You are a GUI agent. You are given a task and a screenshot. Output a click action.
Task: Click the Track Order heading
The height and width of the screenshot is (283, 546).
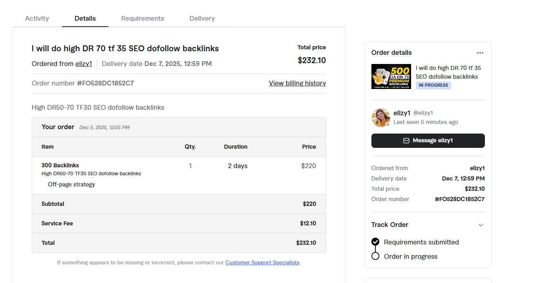pos(390,225)
